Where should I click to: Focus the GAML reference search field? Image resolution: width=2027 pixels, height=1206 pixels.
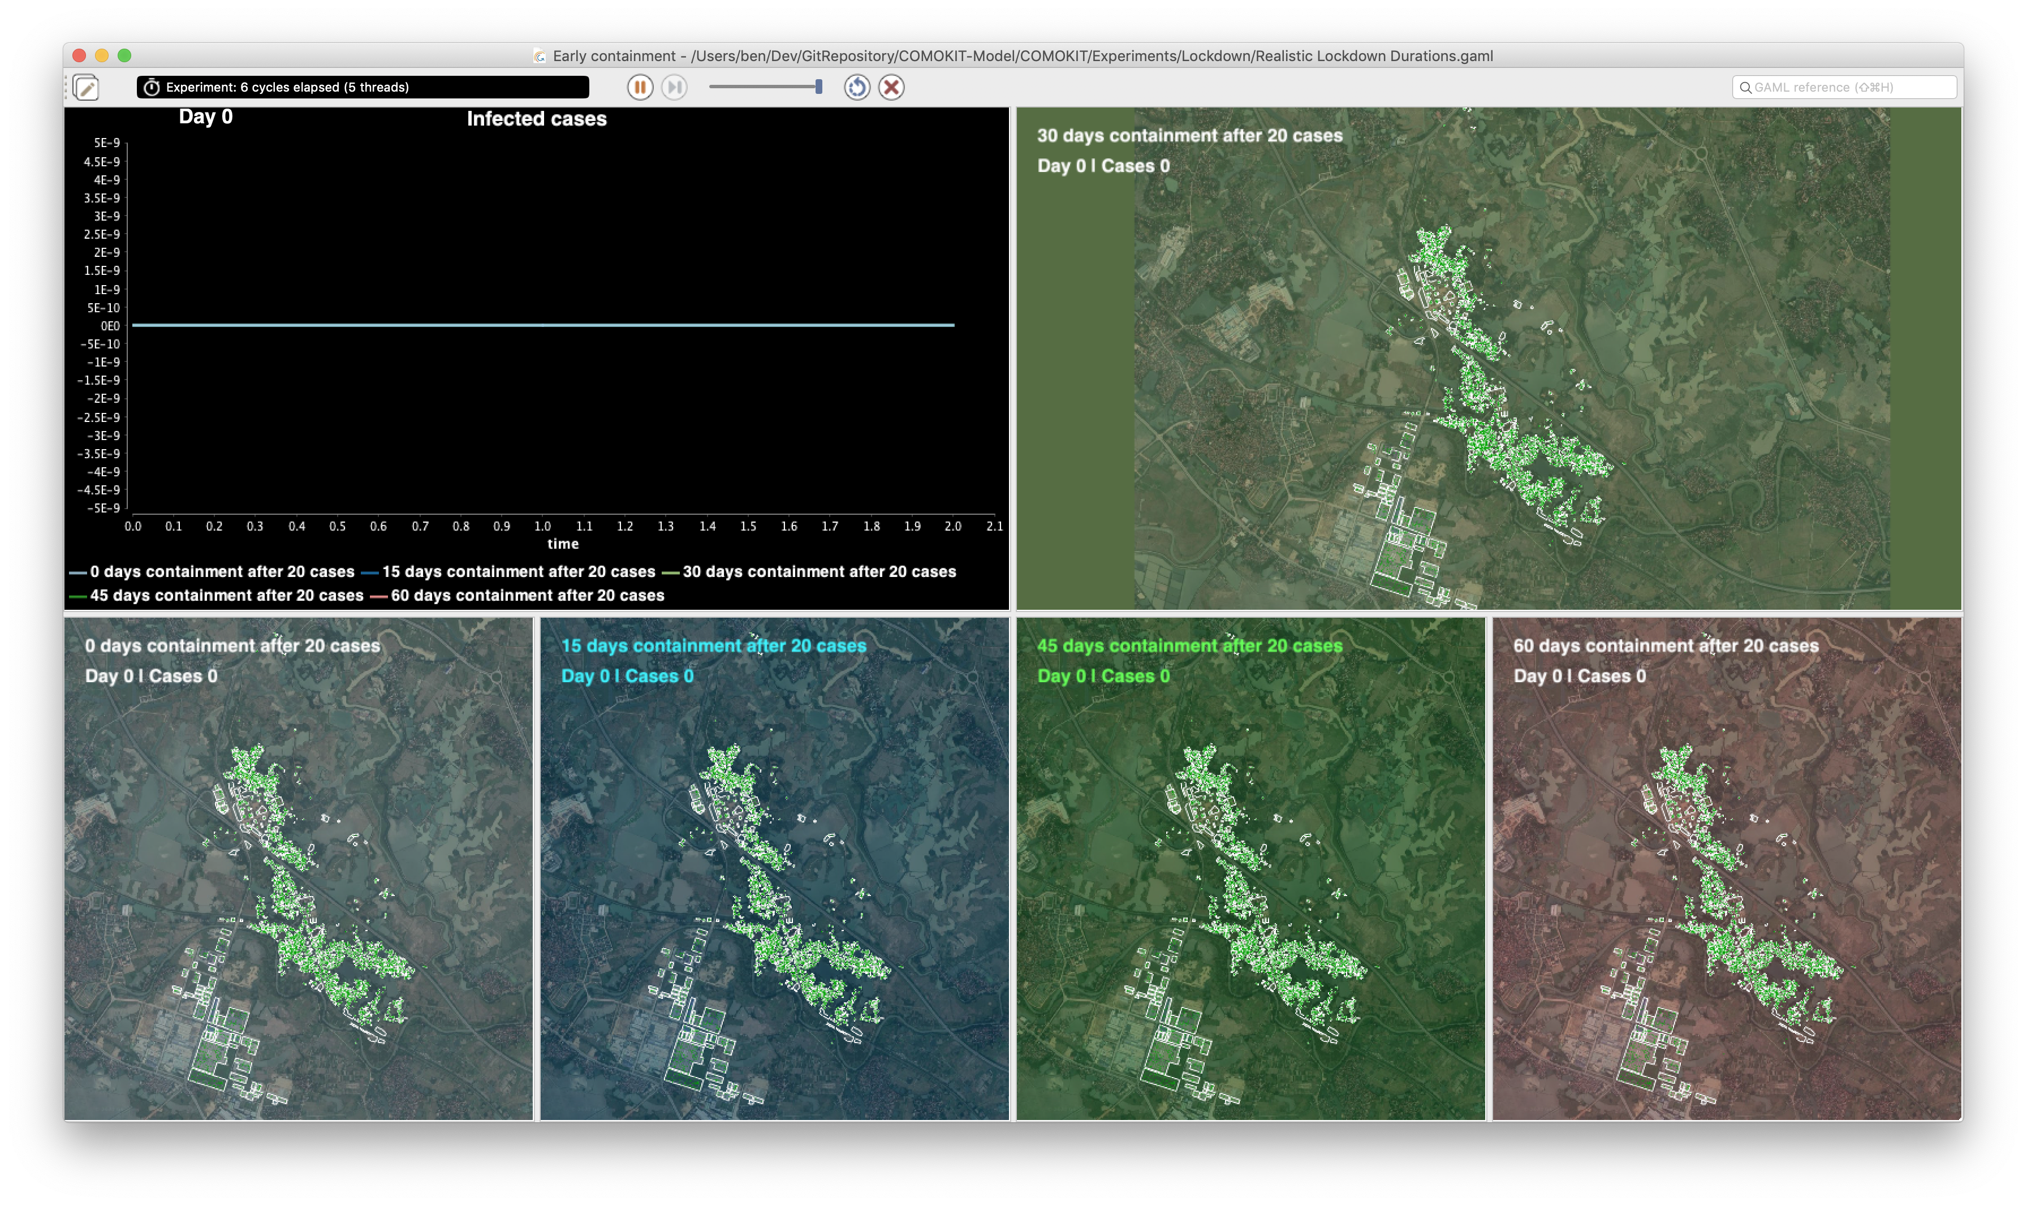[1843, 87]
